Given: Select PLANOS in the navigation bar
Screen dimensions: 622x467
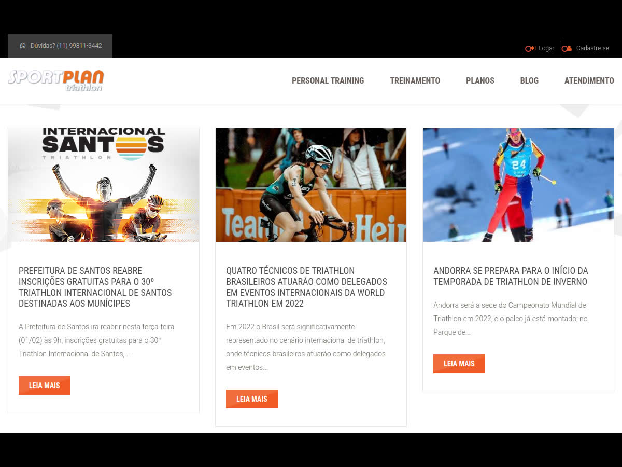Looking at the screenshot, I should [x=480, y=80].
